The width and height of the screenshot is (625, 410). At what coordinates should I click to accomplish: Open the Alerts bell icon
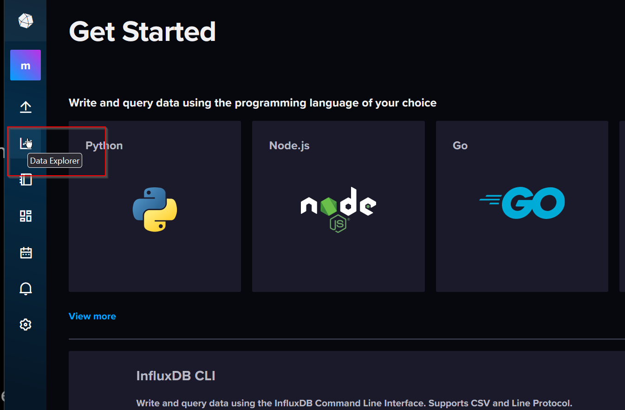pyautogui.click(x=26, y=289)
